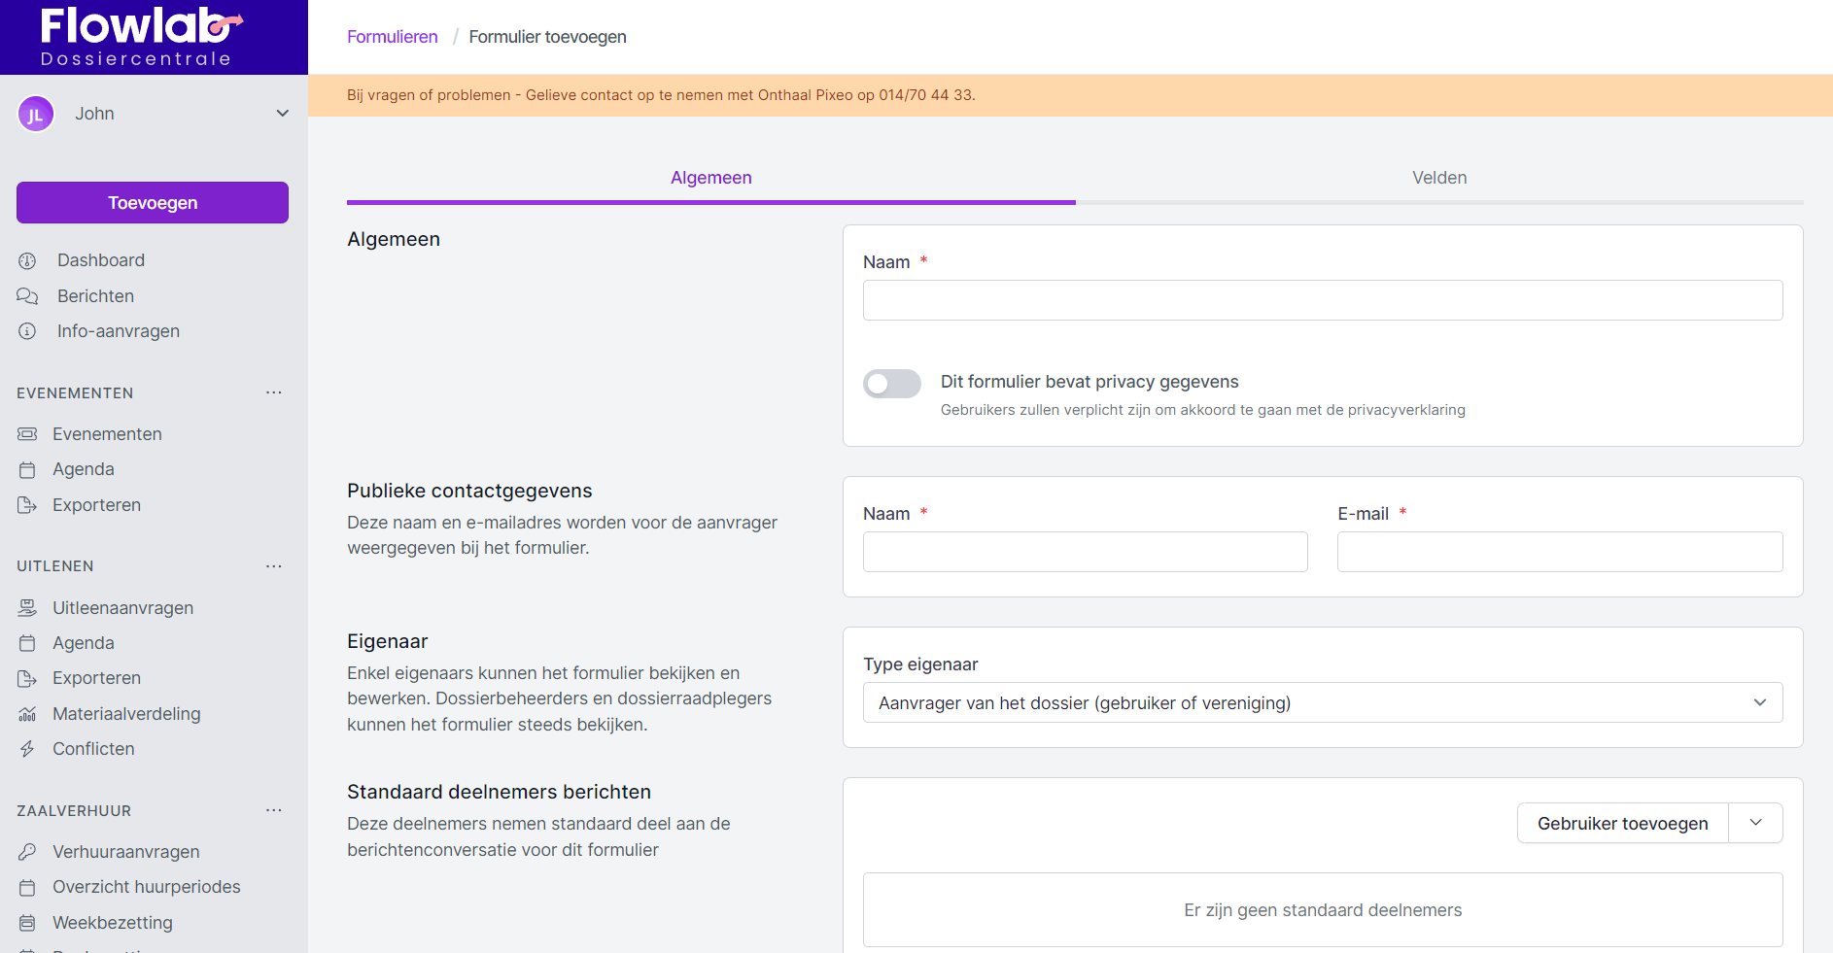Image resolution: width=1833 pixels, height=953 pixels.
Task: Focus the E-mail input field
Action: (x=1559, y=552)
